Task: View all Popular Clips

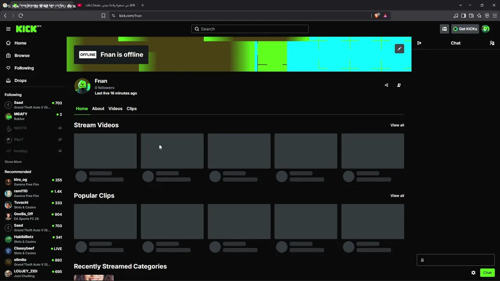Action: click(x=397, y=196)
